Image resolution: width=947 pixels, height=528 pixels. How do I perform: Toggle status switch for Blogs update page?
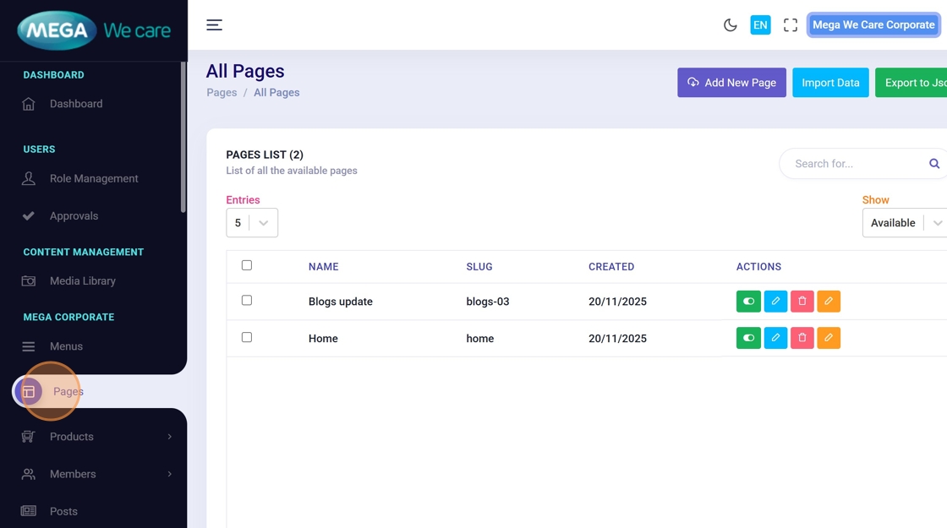click(x=748, y=302)
